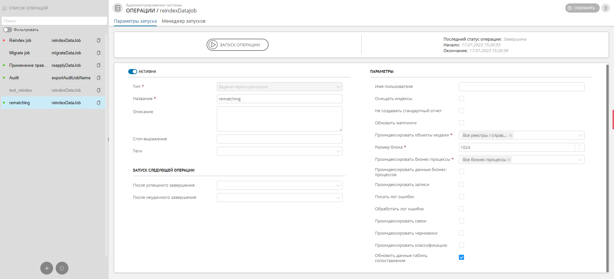Click exportAuditJobName text

point(71,78)
